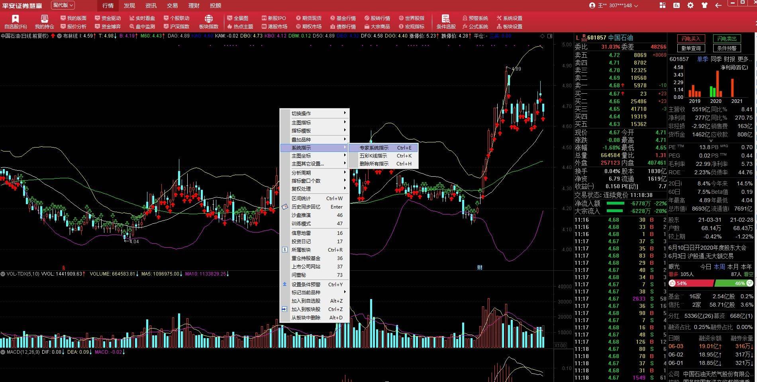The image size is (757, 382).
Task: Open 大宗商品 toolbar item
Action: tap(377, 26)
